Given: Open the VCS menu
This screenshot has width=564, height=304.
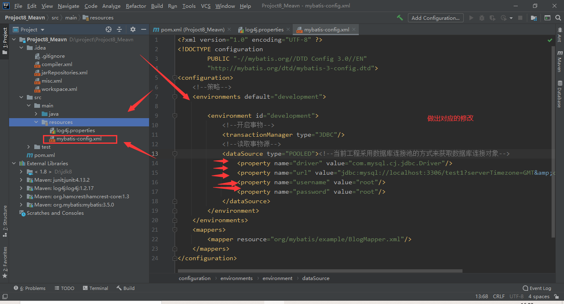Looking at the screenshot, I should coord(206,6).
